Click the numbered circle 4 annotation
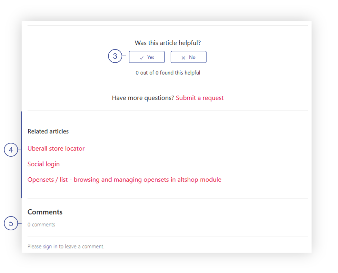 click(x=11, y=150)
